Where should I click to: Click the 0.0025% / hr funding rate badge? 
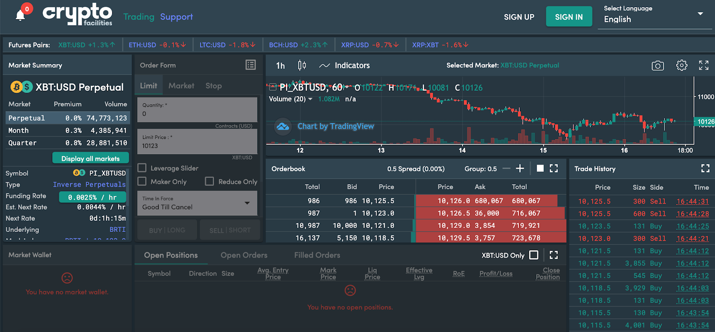(93, 197)
